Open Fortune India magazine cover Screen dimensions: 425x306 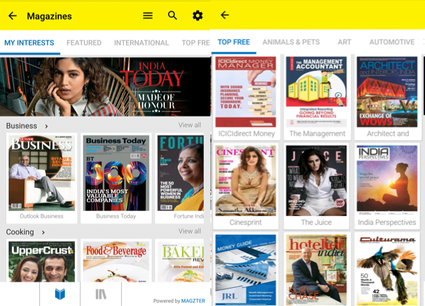180,173
